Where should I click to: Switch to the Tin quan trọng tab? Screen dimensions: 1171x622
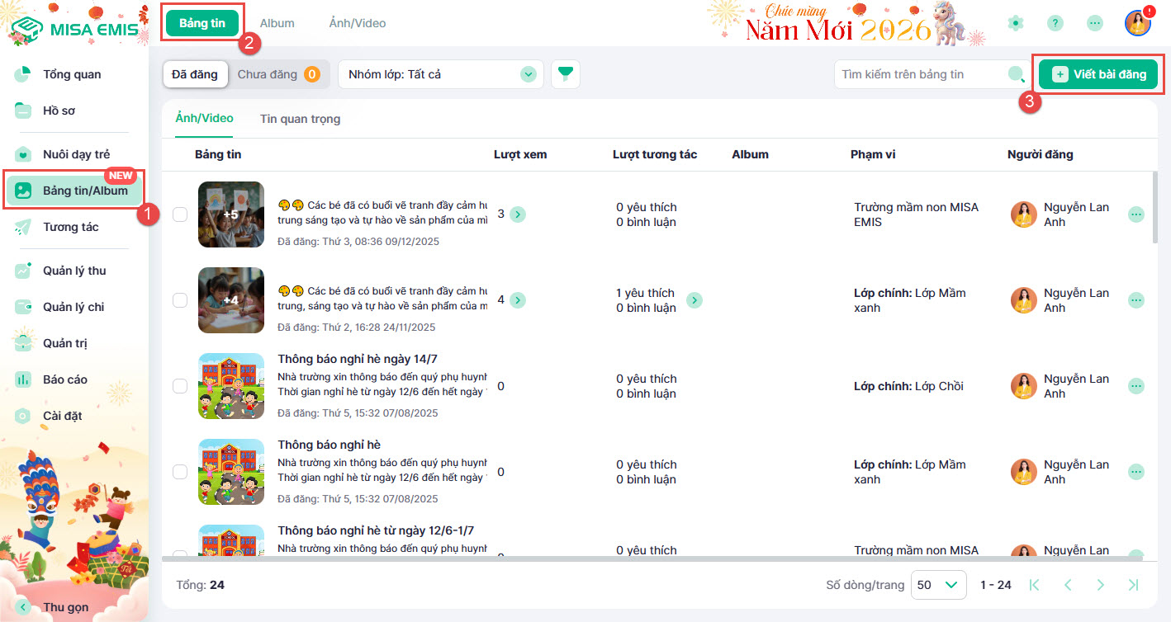coord(300,119)
